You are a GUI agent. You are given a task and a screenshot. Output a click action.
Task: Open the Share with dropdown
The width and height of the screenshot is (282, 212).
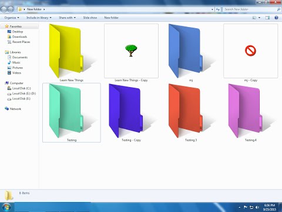pyautogui.click(x=67, y=18)
